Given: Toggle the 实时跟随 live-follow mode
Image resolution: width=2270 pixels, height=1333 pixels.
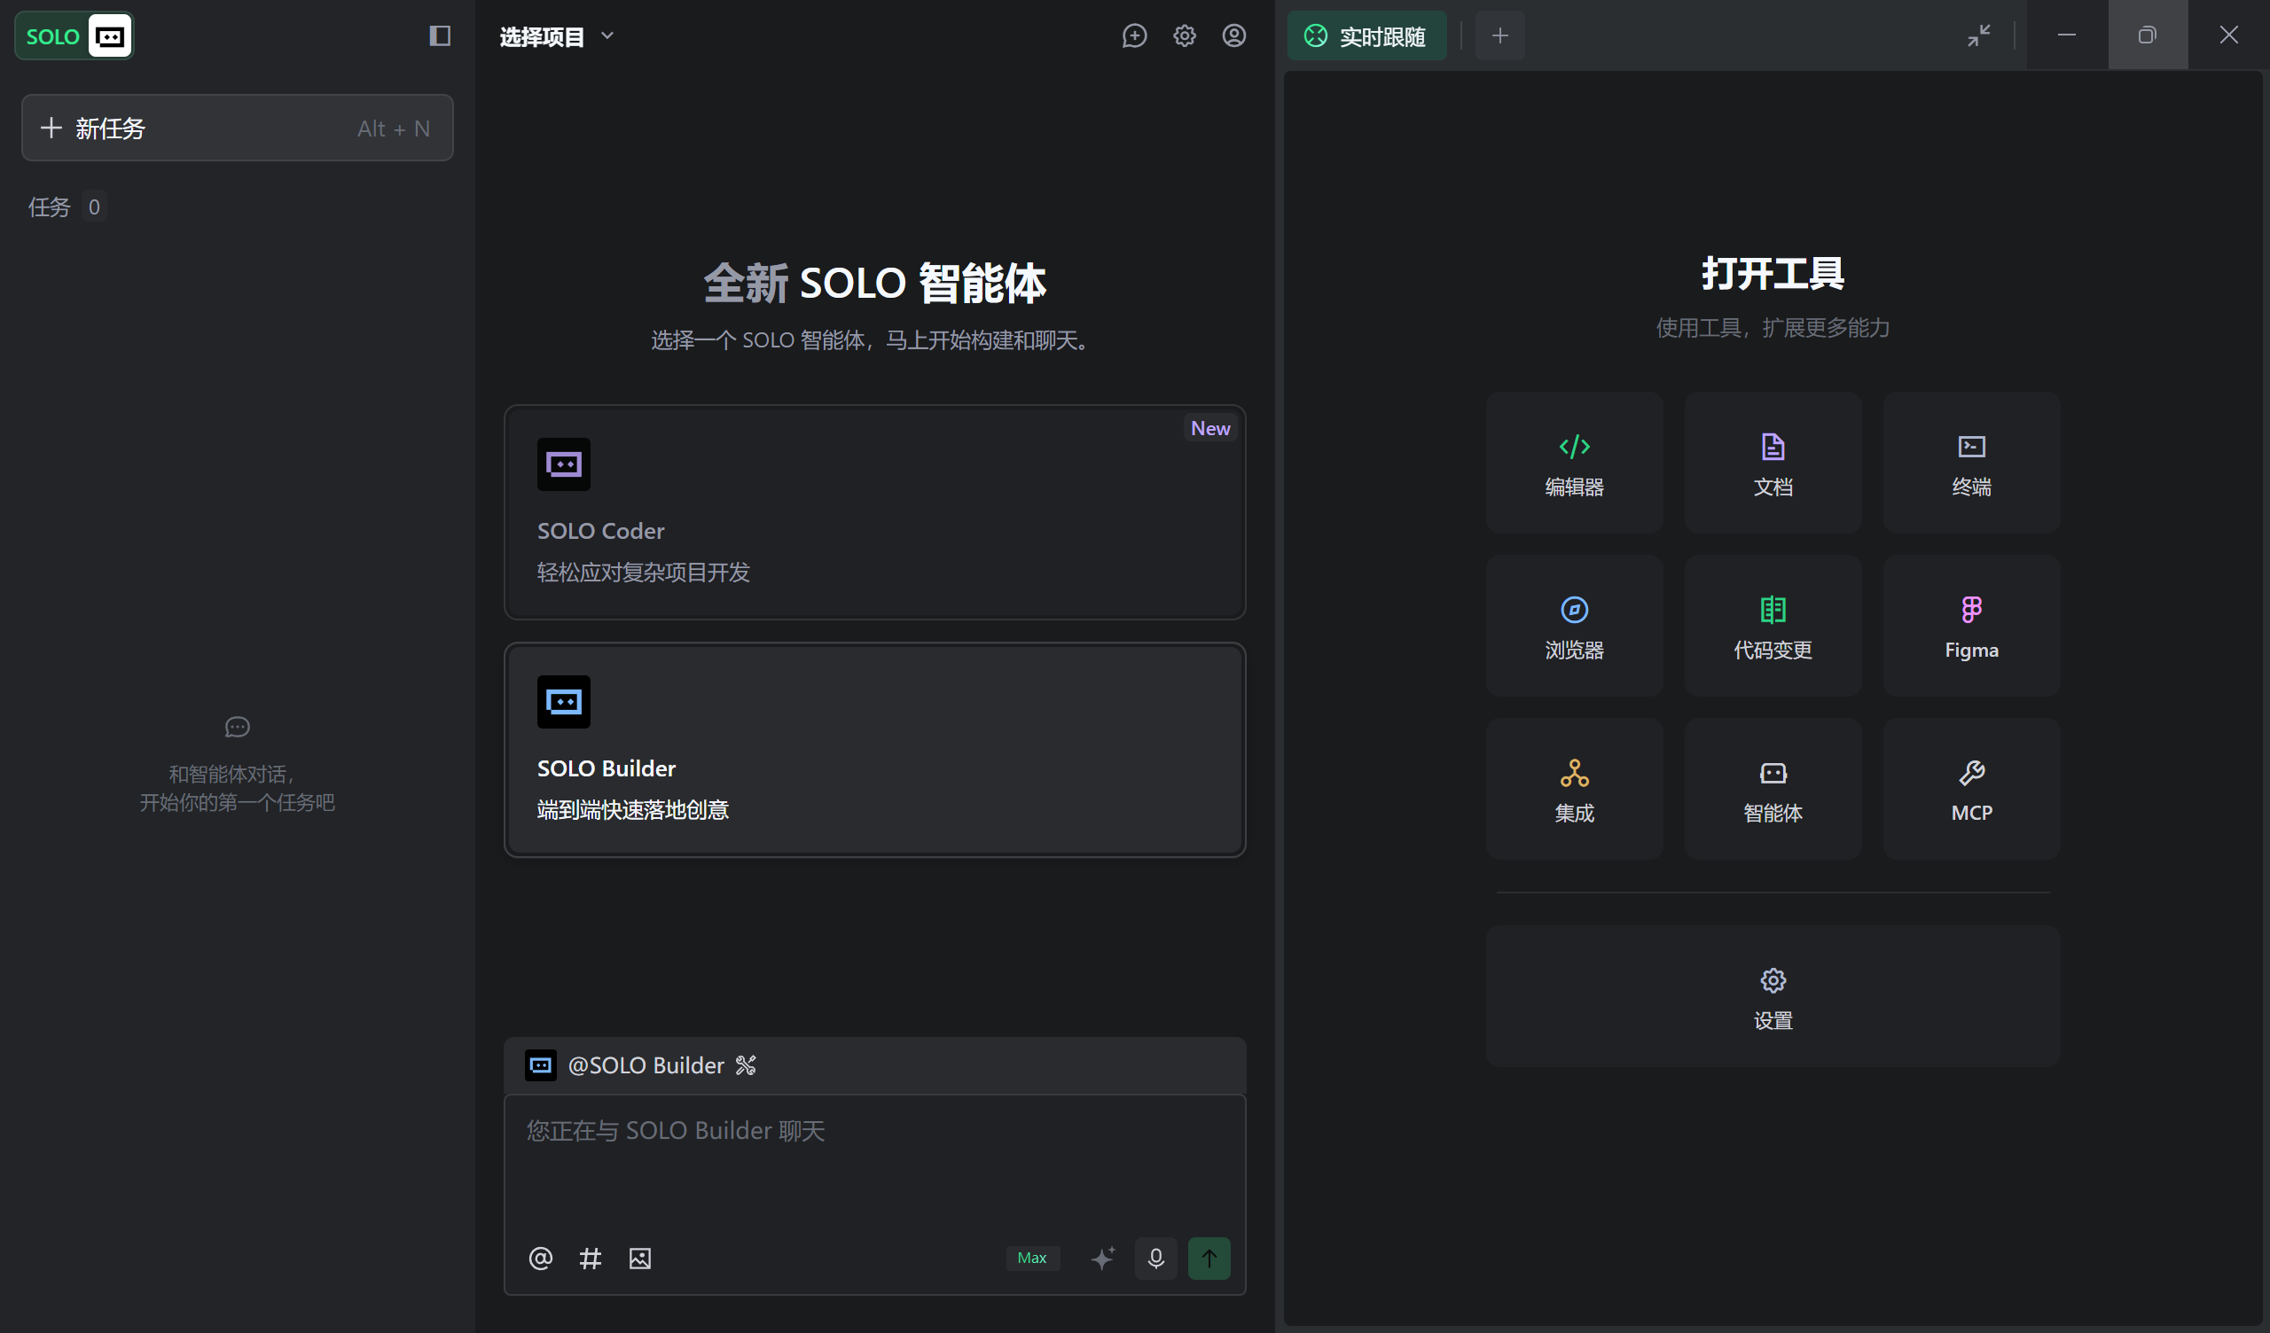Looking at the screenshot, I should point(1366,36).
